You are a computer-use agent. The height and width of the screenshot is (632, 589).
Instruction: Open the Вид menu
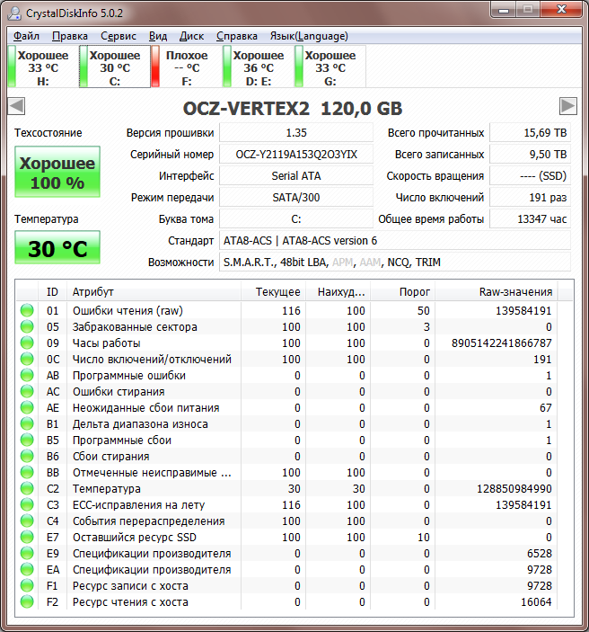click(x=158, y=36)
